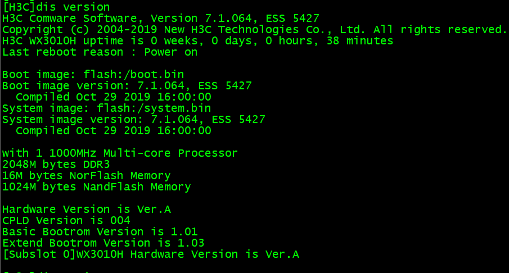
Task: Click the WX3010H uptime line
Action: coord(197,41)
